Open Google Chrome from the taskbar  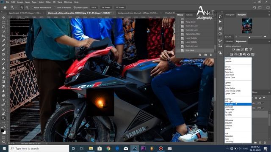tap(108, 148)
